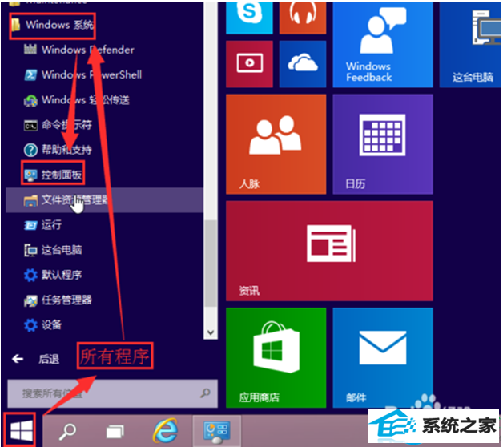Open the Music headphones tile
The height and width of the screenshot is (447, 503).
pos(303,16)
